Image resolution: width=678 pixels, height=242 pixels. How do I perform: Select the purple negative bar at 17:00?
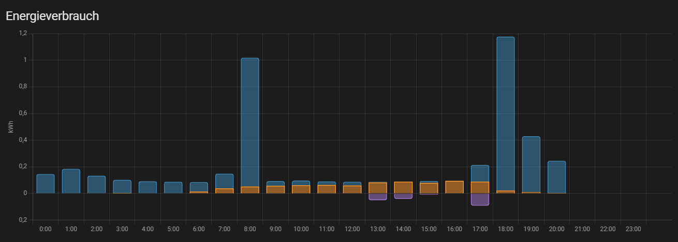point(480,199)
